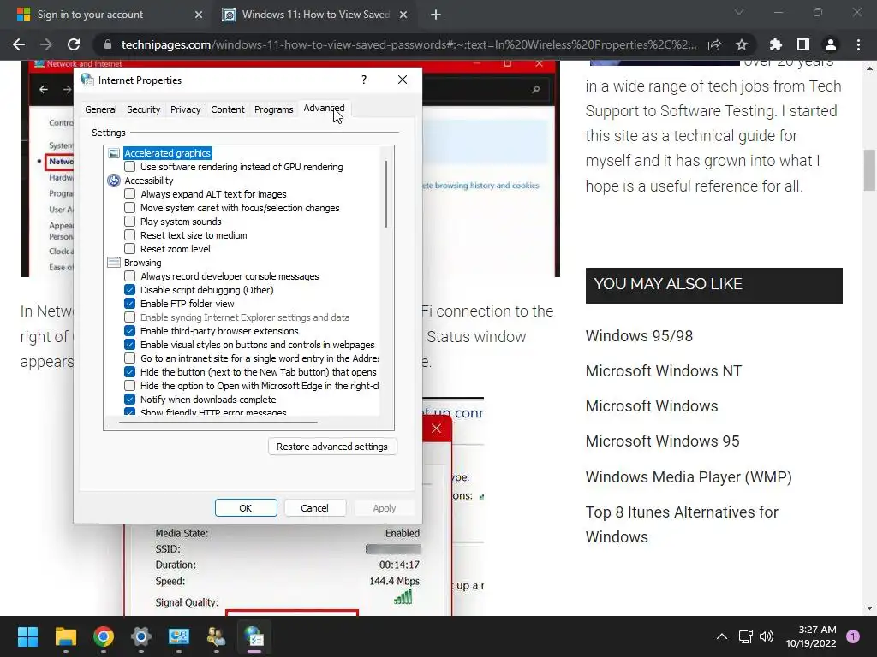Open a new tab with the plus button
Screen dimensions: 877x657
click(x=436, y=15)
